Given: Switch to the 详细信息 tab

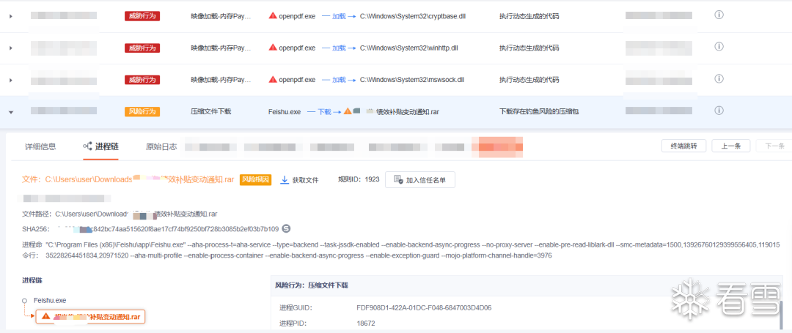Looking at the screenshot, I should tap(40, 146).
